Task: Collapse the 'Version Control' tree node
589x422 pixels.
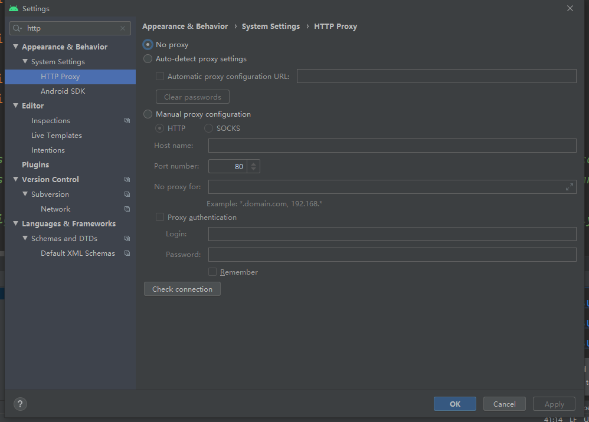Action: pos(16,179)
